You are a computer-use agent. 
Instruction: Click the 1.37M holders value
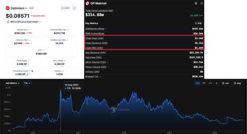point(59,74)
